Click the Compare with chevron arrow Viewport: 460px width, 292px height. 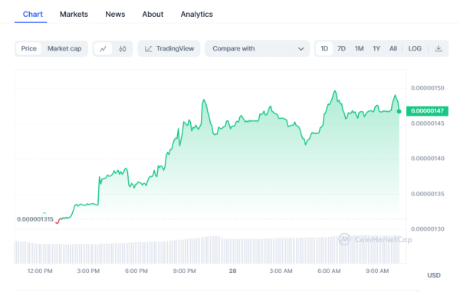click(301, 49)
